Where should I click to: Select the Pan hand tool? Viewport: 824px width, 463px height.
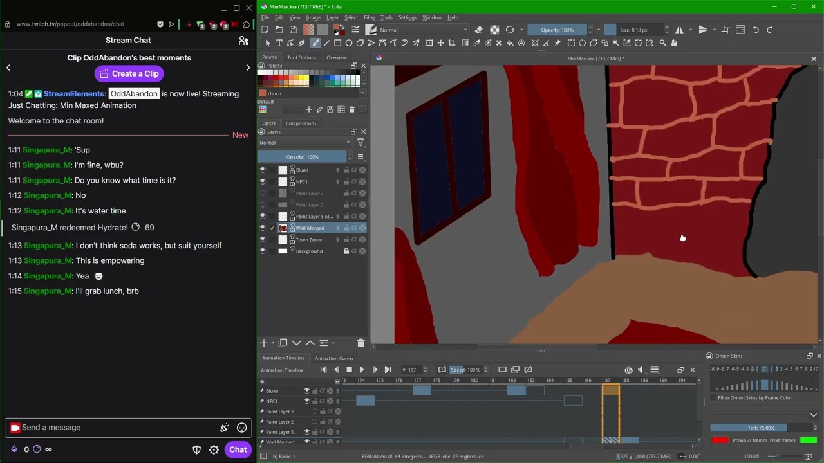[674, 43]
